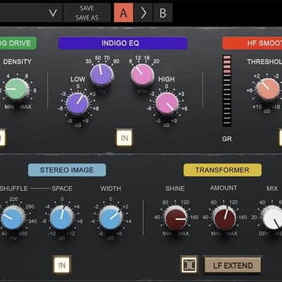Click the Indigo EQ low frequency knob
282x282 pixels.
102,75
